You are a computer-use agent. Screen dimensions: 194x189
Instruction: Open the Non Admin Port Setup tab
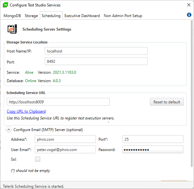123,16
